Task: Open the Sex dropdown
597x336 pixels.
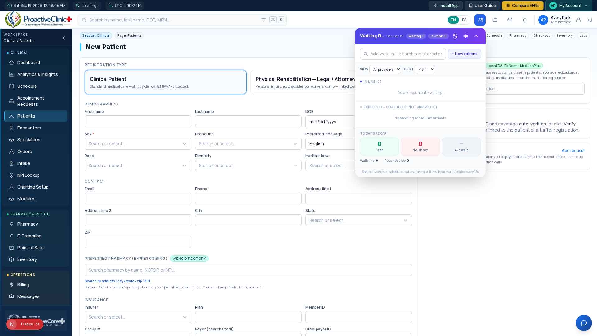Action: tap(138, 144)
